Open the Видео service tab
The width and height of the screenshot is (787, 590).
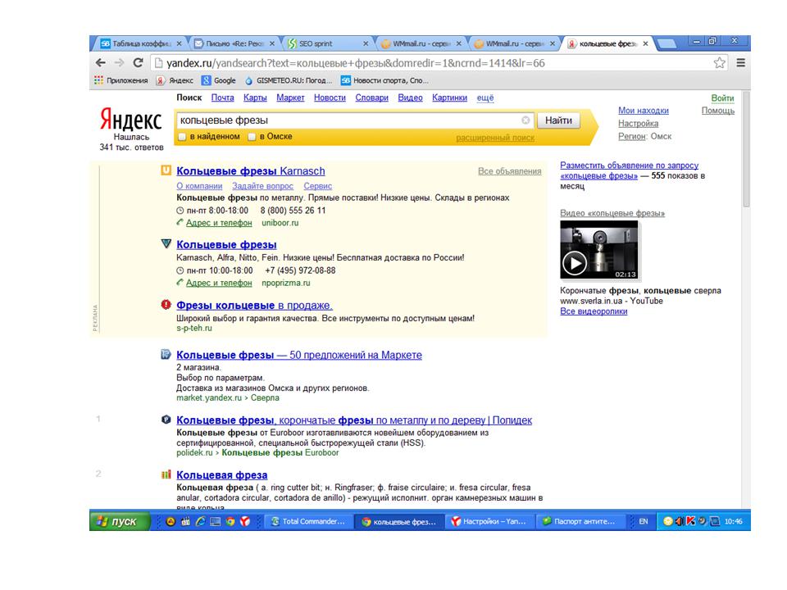coord(410,98)
